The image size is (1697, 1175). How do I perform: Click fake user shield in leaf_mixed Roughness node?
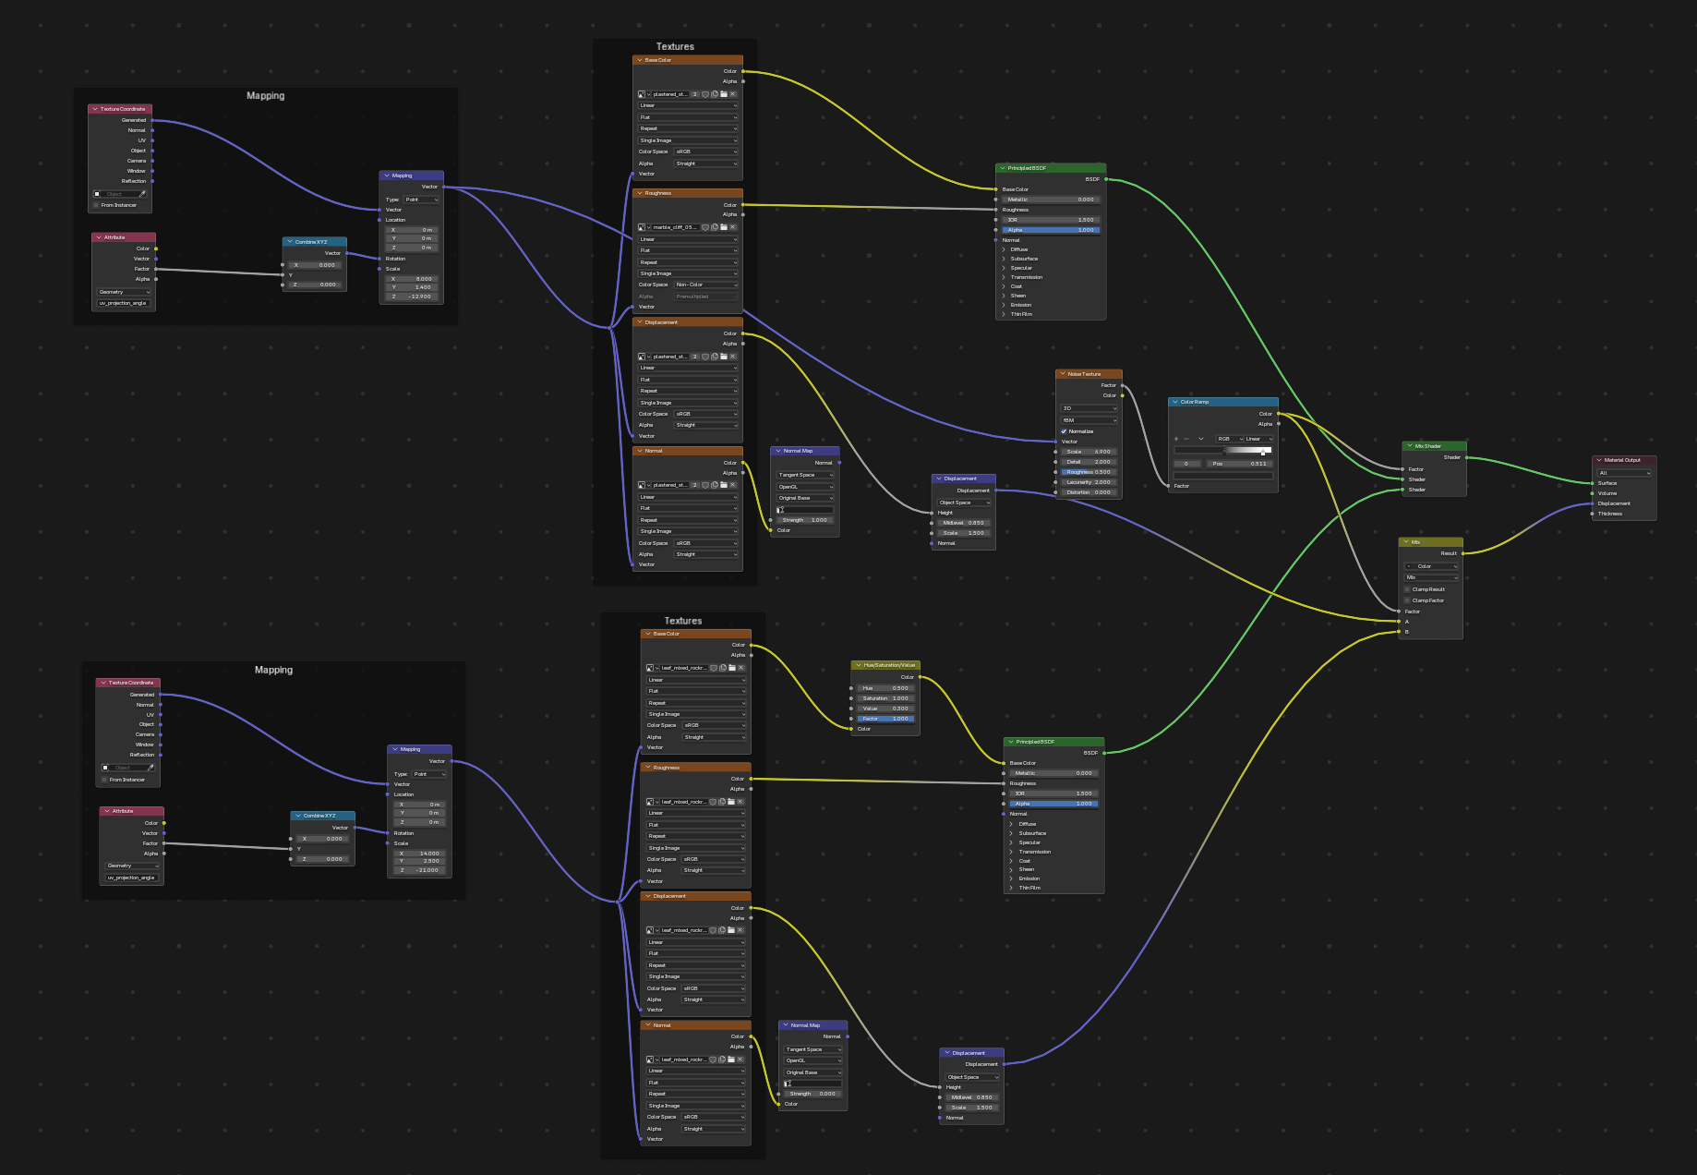click(x=713, y=802)
